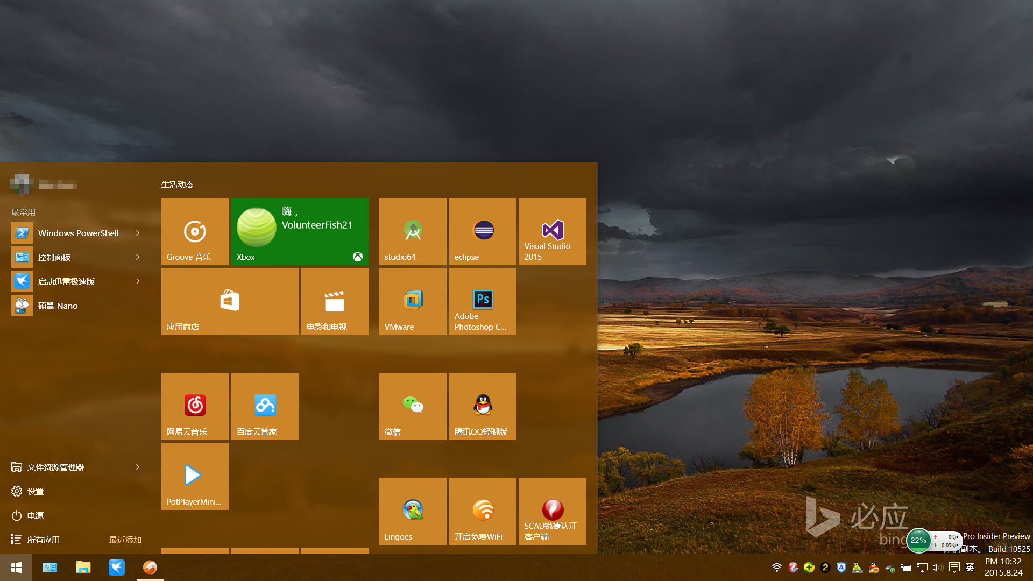Open the Wi-Fi tray icon

coord(777,568)
